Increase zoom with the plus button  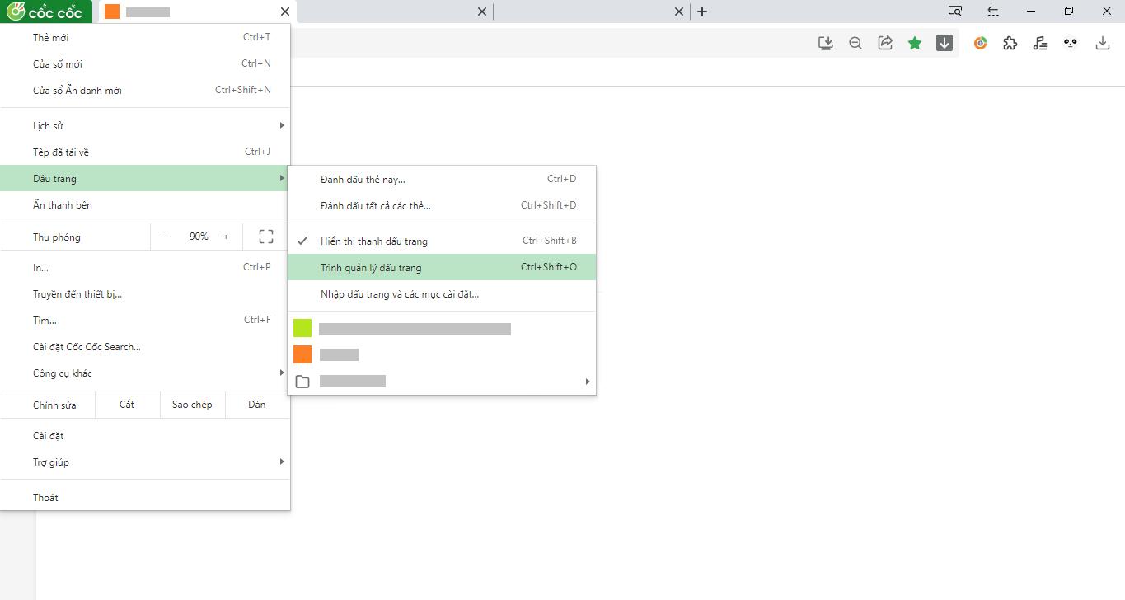point(226,237)
